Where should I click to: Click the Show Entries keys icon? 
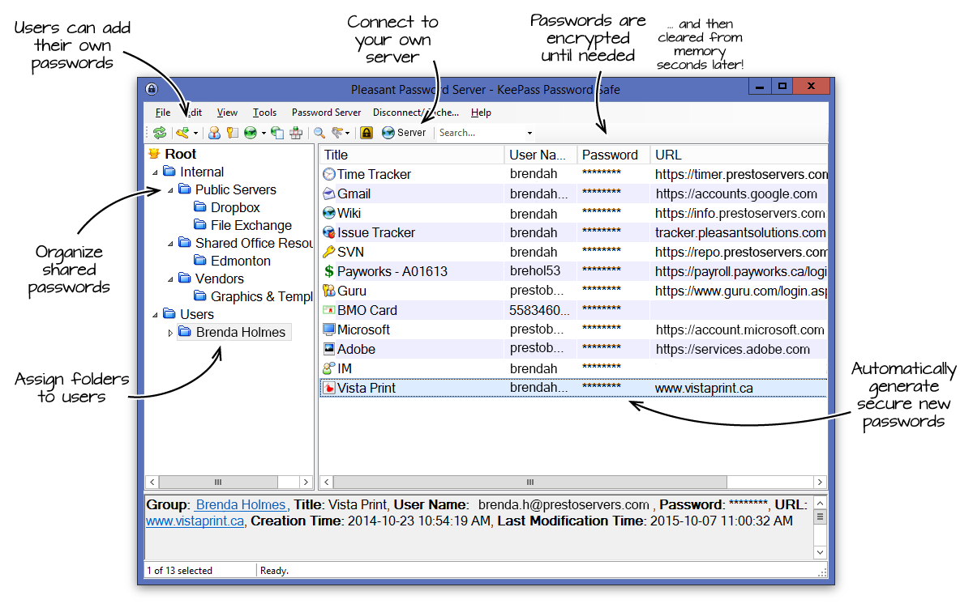coord(338,133)
